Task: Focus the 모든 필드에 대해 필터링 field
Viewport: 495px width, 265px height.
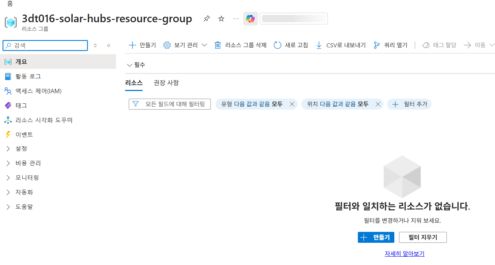Action: point(170,104)
